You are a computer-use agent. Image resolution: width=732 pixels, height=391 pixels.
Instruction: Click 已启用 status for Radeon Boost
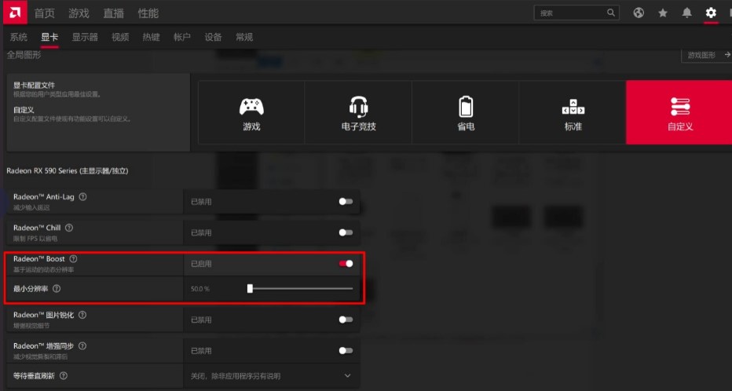click(201, 264)
